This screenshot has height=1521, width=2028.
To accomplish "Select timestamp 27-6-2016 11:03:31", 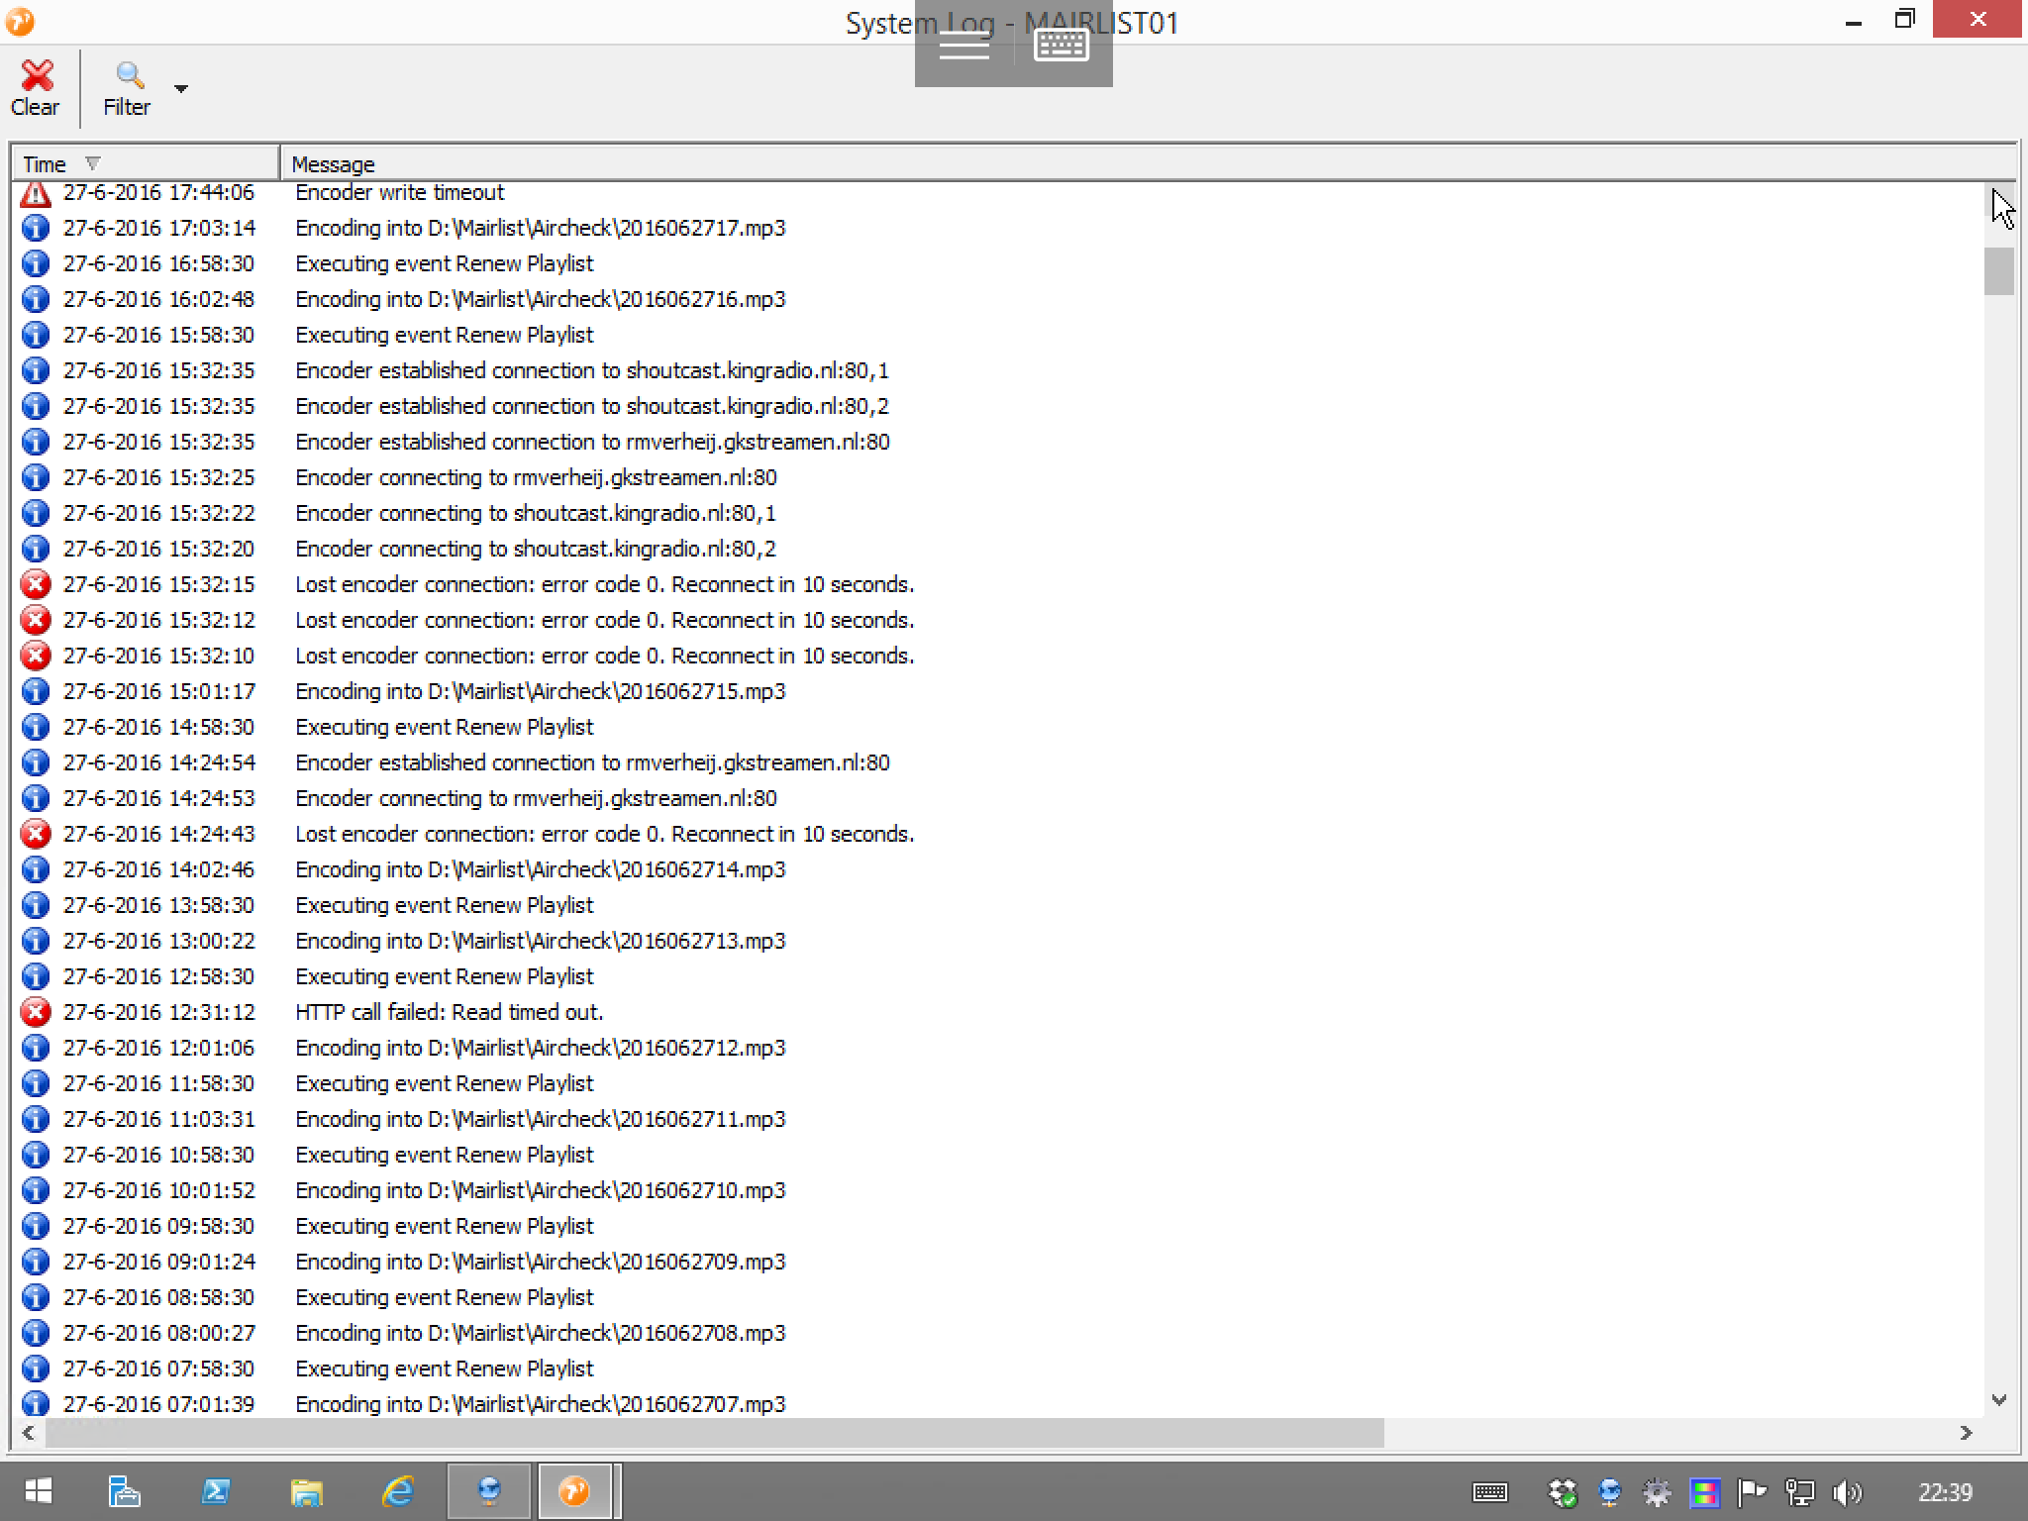I will tap(158, 1119).
